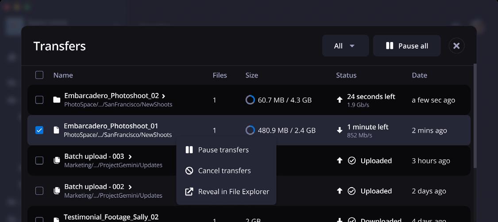498x222 pixels.
Task: Click the Uploaded checkmark icon for Batch upload - 003
Action: coord(351,161)
